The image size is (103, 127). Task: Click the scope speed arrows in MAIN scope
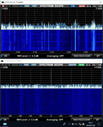tap(21, 6)
